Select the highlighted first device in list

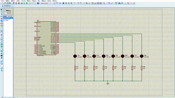(x=8, y=18)
